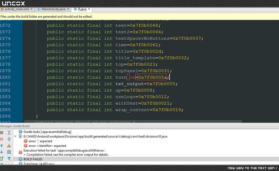Click the identifier textSpacerNoButtons on line 1874
279x171 pixels.
pos(142,38)
